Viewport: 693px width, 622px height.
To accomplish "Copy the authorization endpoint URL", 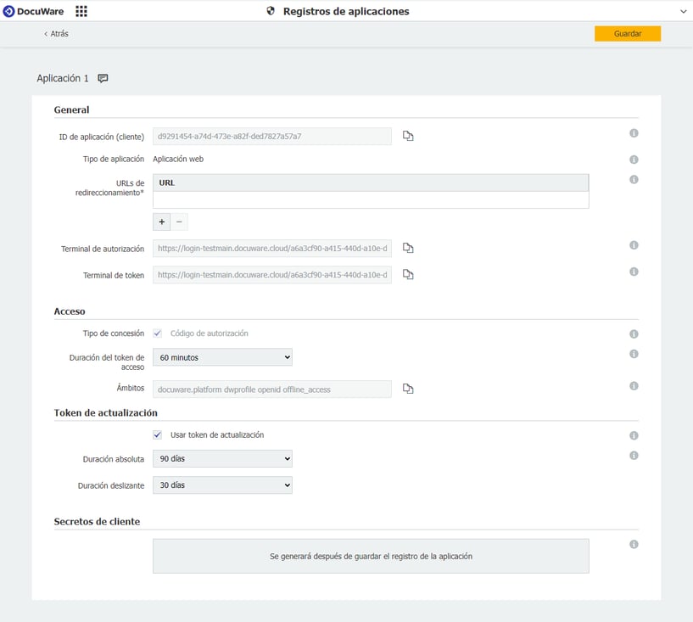I will pos(408,248).
